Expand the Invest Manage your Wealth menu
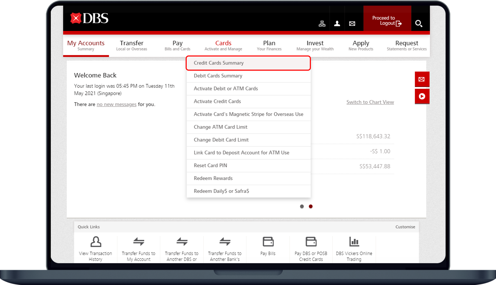This screenshot has width=496, height=285. [315, 45]
